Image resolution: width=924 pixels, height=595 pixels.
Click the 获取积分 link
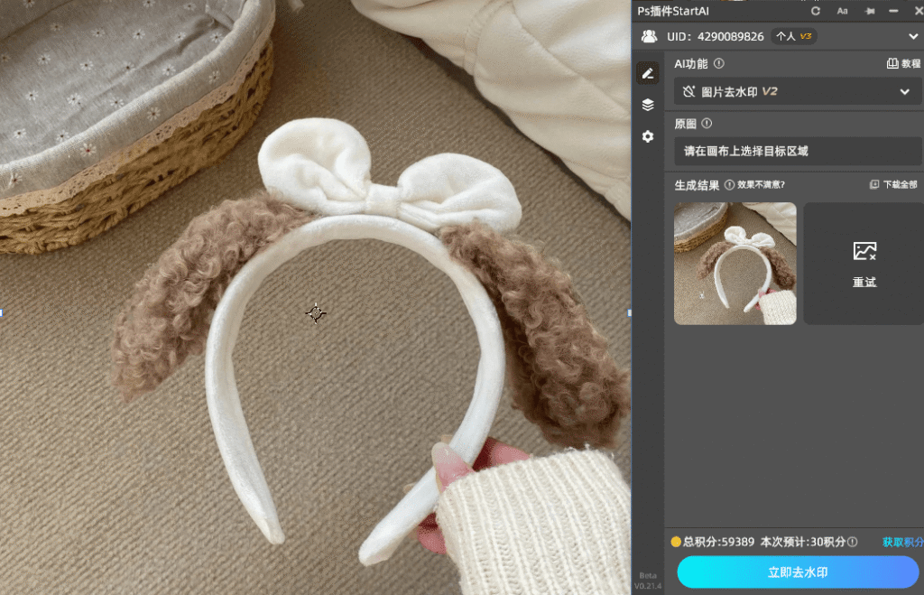[902, 542]
